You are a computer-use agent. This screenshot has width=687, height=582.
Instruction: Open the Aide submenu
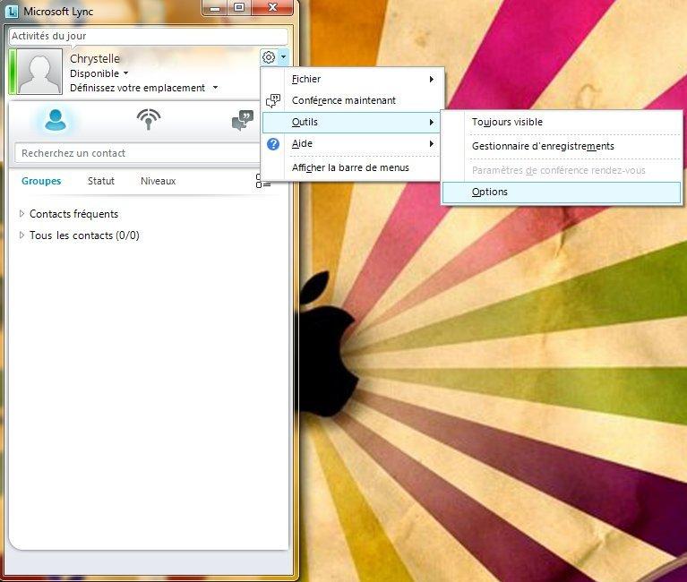[x=353, y=143]
